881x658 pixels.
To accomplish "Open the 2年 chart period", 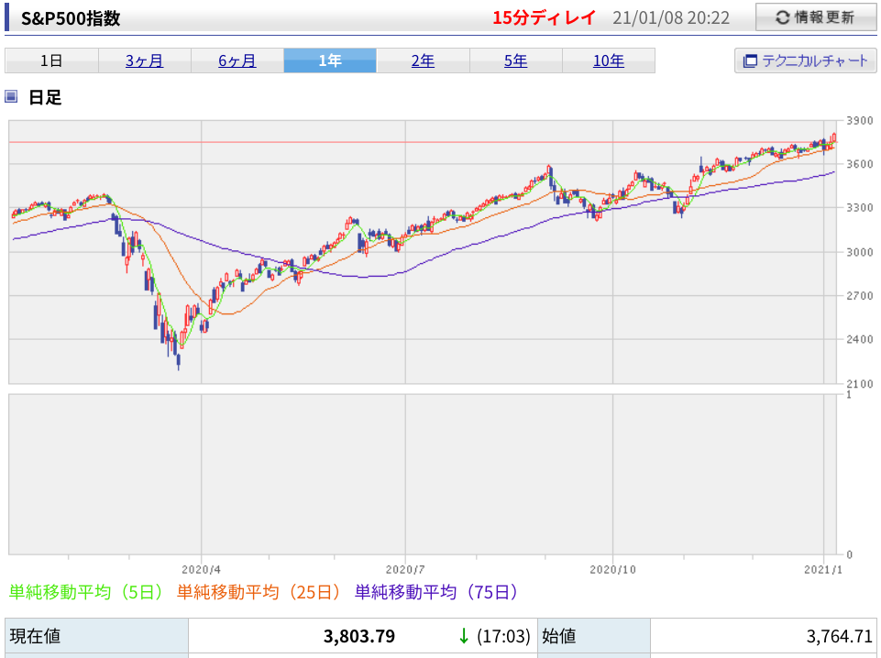I will [x=423, y=60].
